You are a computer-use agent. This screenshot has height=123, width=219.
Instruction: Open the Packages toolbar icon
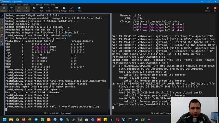coord(64,9)
